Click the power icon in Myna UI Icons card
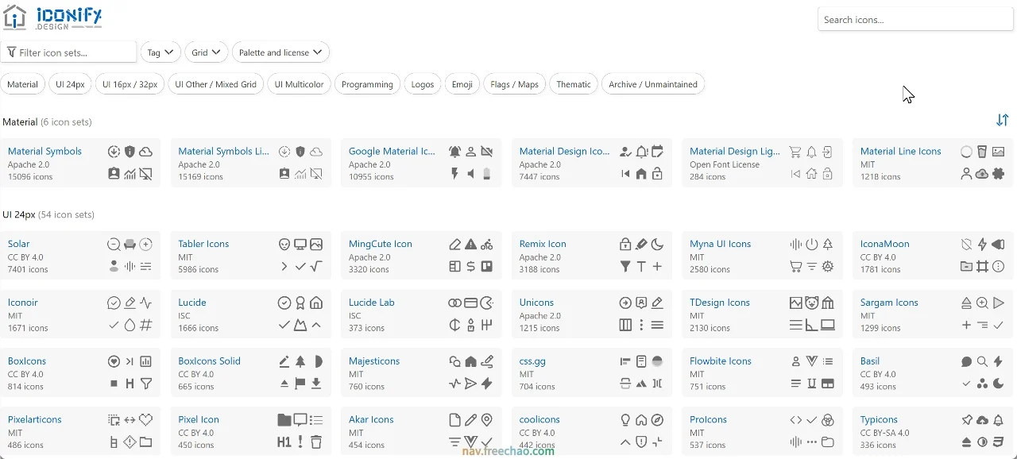The height and width of the screenshot is (459, 1017). [x=811, y=245]
